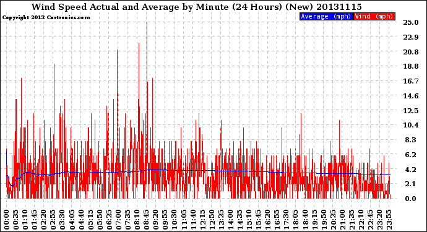Click the 04:40 time axis label

point(81,220)
